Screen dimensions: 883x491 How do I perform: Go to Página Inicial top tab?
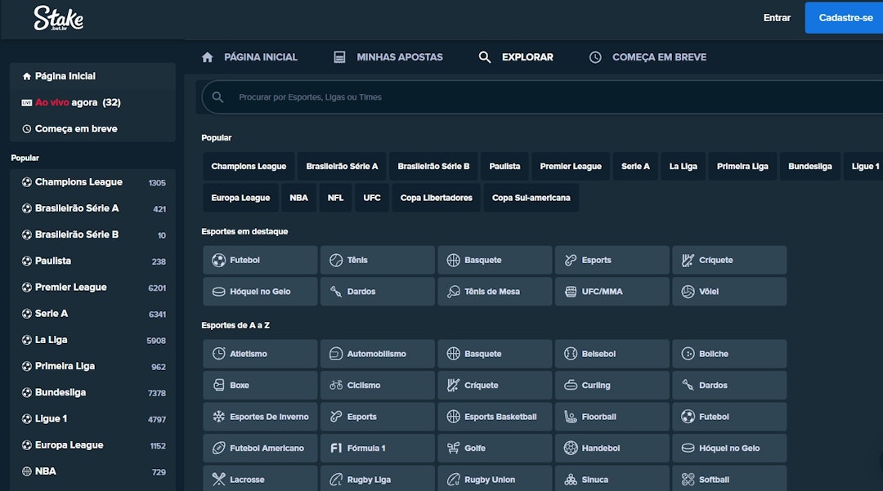click(249, 57)
